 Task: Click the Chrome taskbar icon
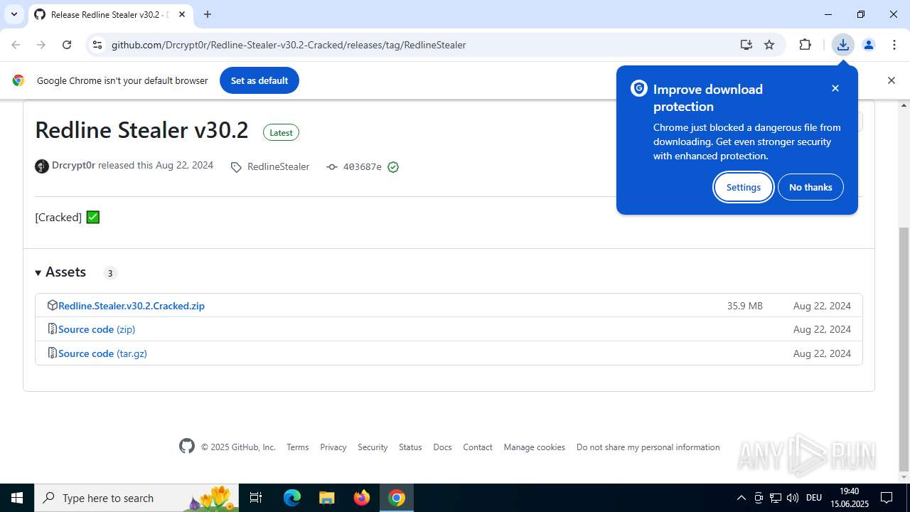[x=397, y=498]
